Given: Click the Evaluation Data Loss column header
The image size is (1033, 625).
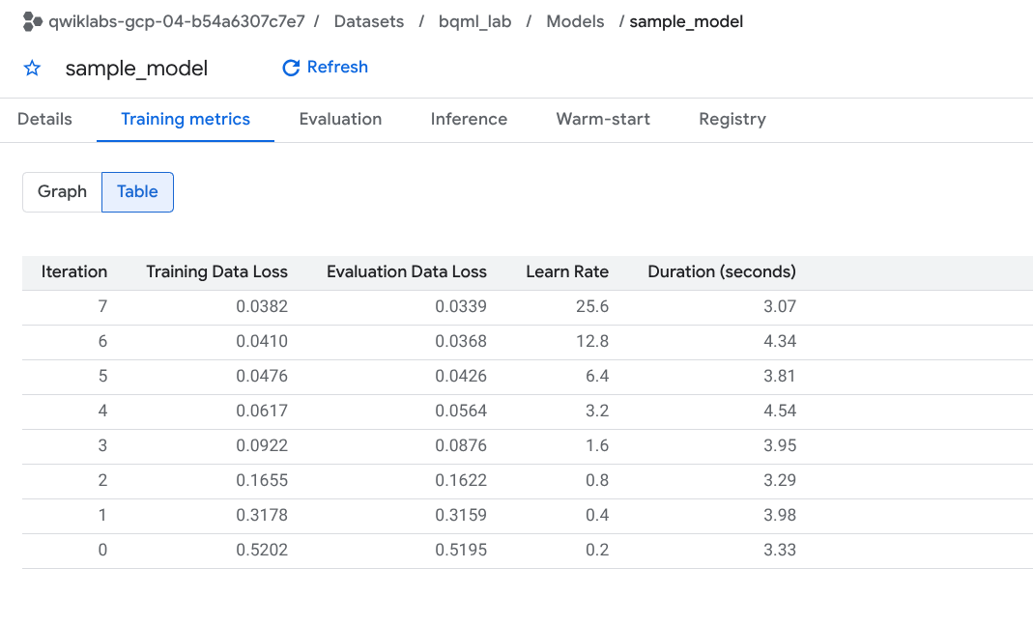Looking at the screenshot, I should click(407, 272).
